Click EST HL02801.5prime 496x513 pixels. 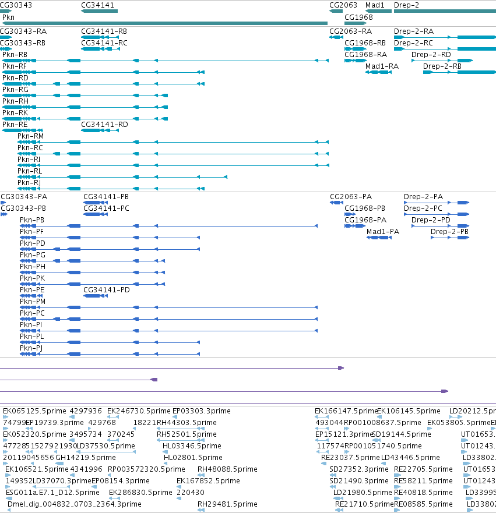click(x=193, y=457)
